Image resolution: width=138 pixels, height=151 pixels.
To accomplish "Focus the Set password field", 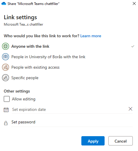I will [72, 122].
